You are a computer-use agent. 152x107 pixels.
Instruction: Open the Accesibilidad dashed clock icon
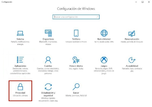(x=132, y=60)
